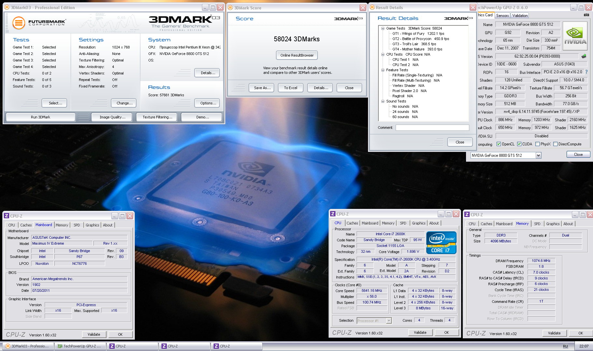Toggle the PhysX checkbox in GPU-Z
Screen dimensions: 593x351
537,144
